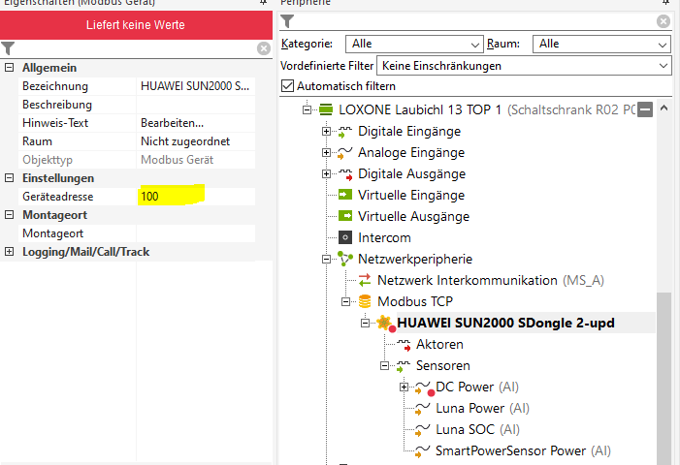Open the Vordefinierte Filter dropdown
The height and width of the screenshot is (465, 680).
click(525, 66)
